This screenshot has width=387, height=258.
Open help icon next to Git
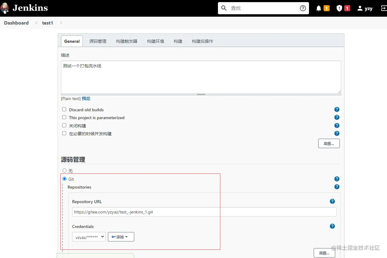click(337, 179)
